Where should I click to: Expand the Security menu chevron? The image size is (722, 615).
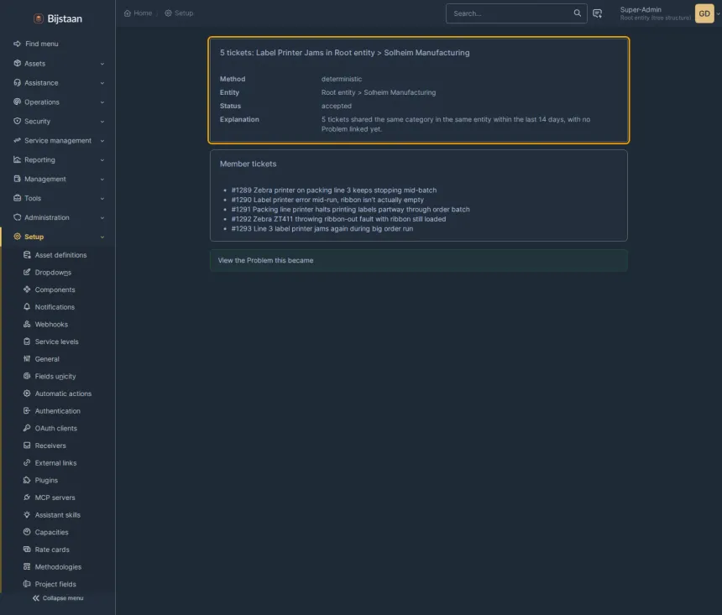point(102,122)
